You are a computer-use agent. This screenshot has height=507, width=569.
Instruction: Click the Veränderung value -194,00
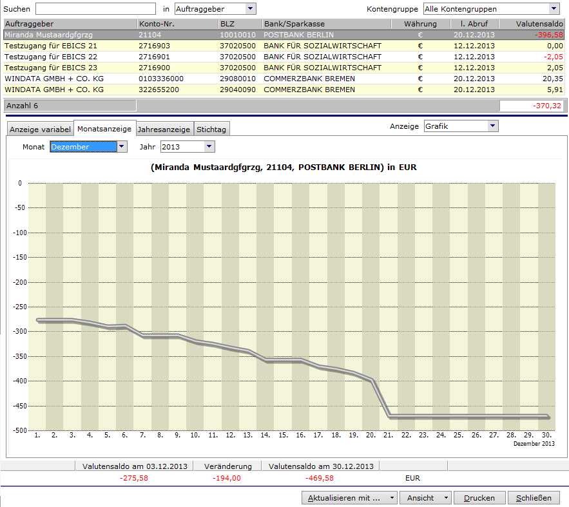coord(227,478)
